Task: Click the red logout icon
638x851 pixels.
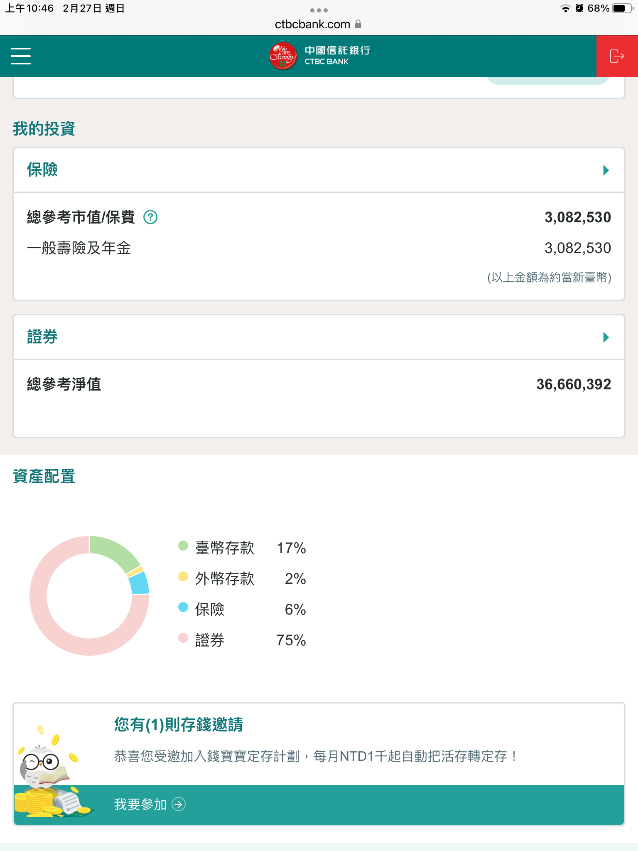Action: tap(617, 56)
